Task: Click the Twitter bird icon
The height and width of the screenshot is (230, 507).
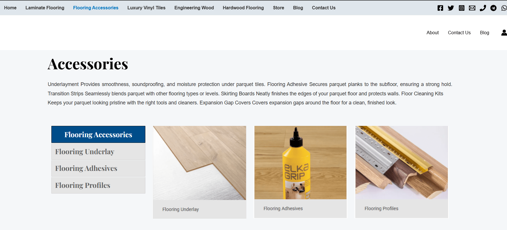Action: (x=451, y=8)
